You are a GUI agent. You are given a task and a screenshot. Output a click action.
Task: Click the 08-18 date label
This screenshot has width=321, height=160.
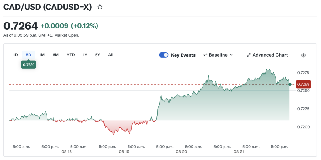(x=67, y=152)
